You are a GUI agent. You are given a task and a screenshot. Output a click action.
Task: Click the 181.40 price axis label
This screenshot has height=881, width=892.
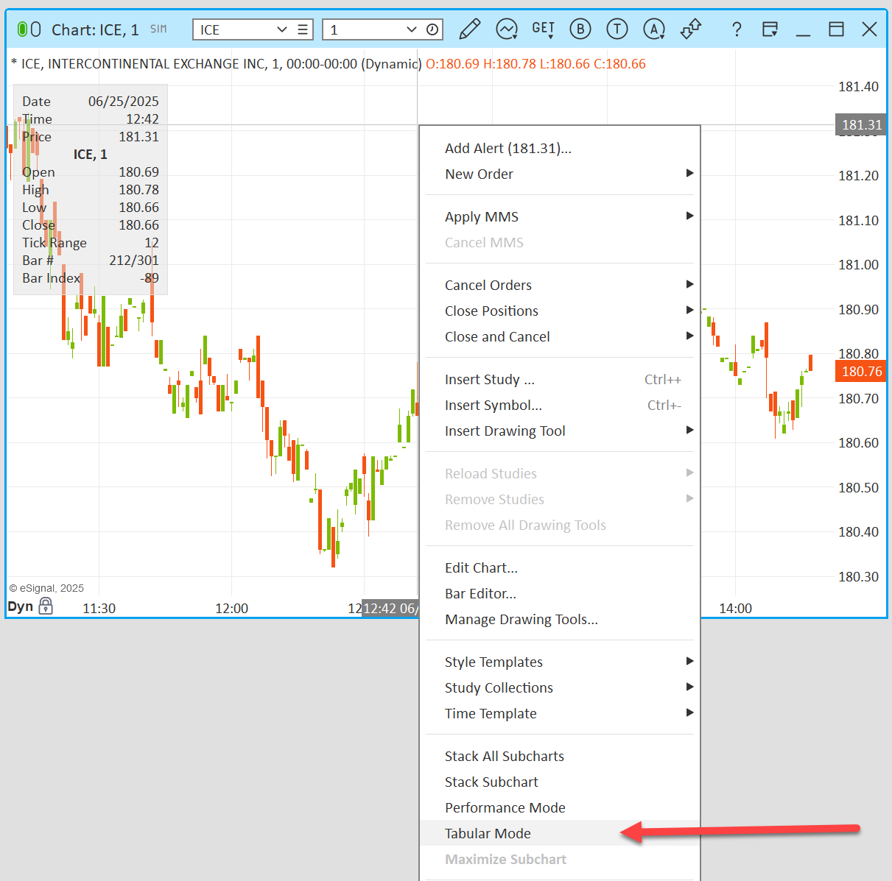858,87
